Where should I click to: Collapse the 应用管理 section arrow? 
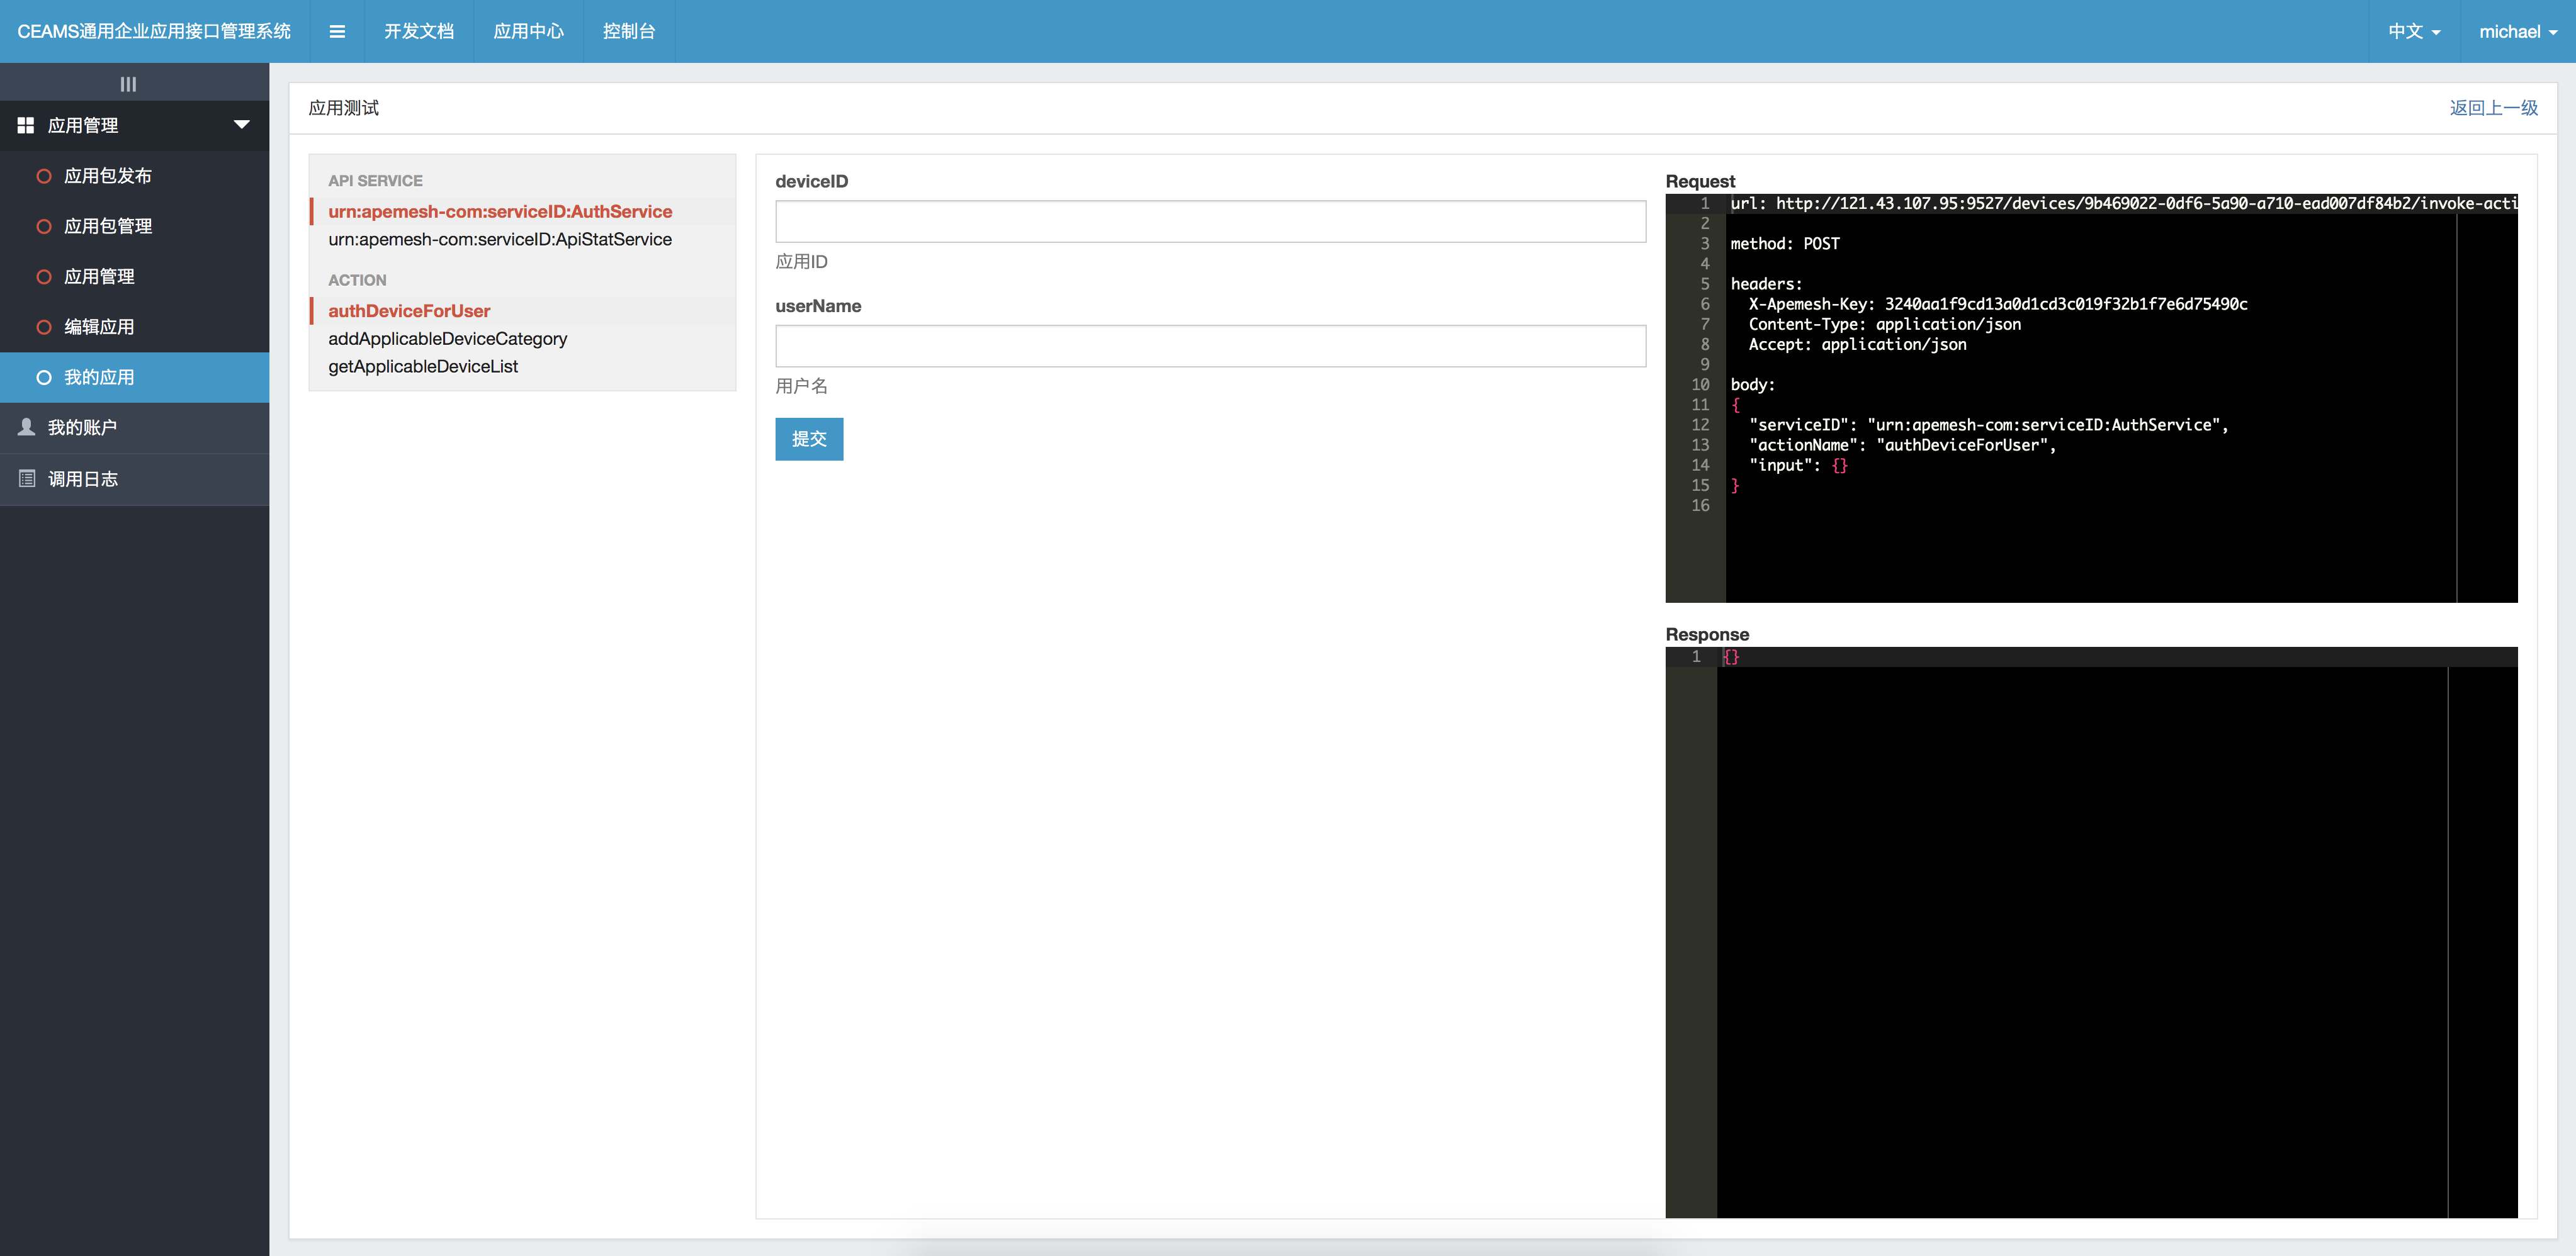pyautogui.click(x=241, y=125)
